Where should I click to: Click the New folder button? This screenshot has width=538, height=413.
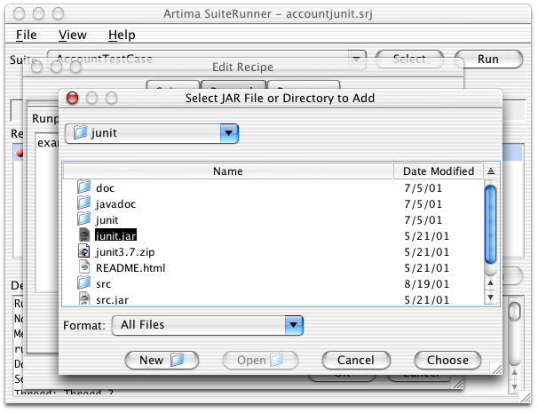point(162,360)
